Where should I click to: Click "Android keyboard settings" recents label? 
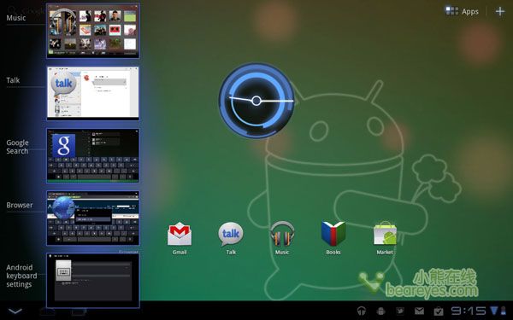pyautogui.click(x=21, y=276)
